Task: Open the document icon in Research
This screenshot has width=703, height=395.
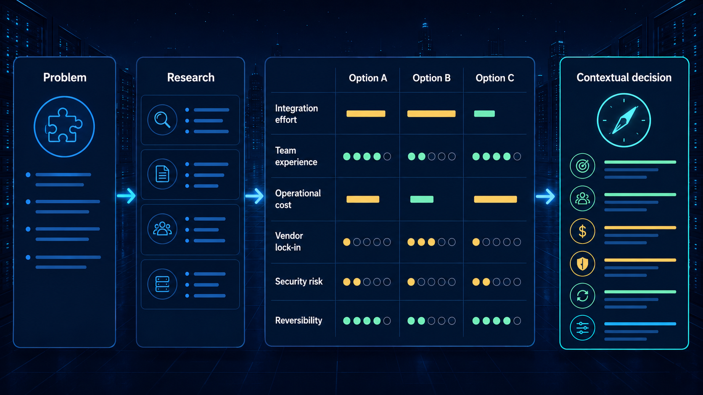Action: pyautogui.click(x=162, y=174)
